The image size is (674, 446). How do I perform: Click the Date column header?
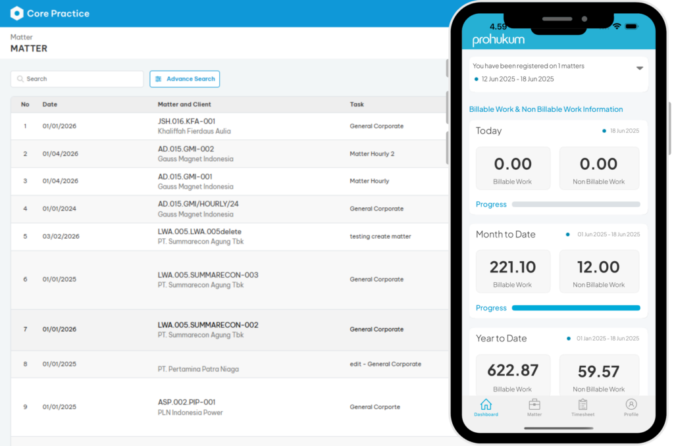(x=50, y=105)
